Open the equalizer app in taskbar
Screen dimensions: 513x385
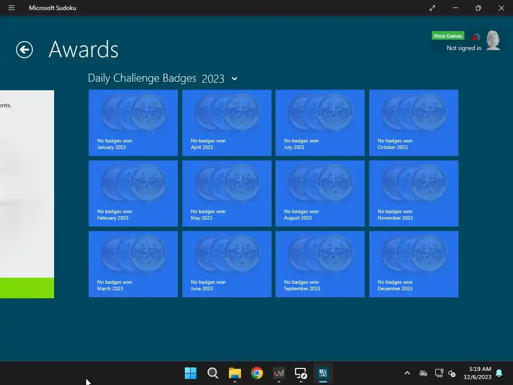click(x=279, y=373)
